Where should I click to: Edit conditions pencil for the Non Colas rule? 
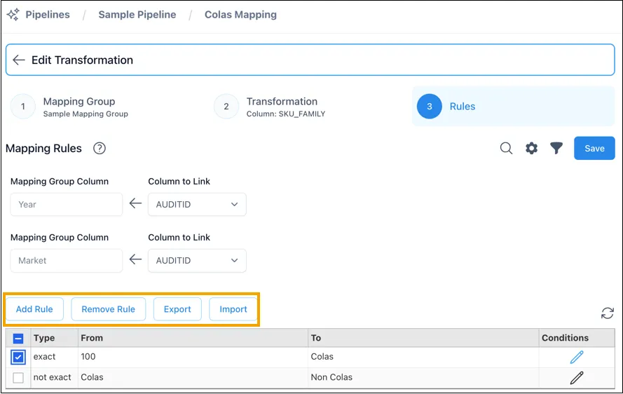pyautogui.click(x=577, y=378)
